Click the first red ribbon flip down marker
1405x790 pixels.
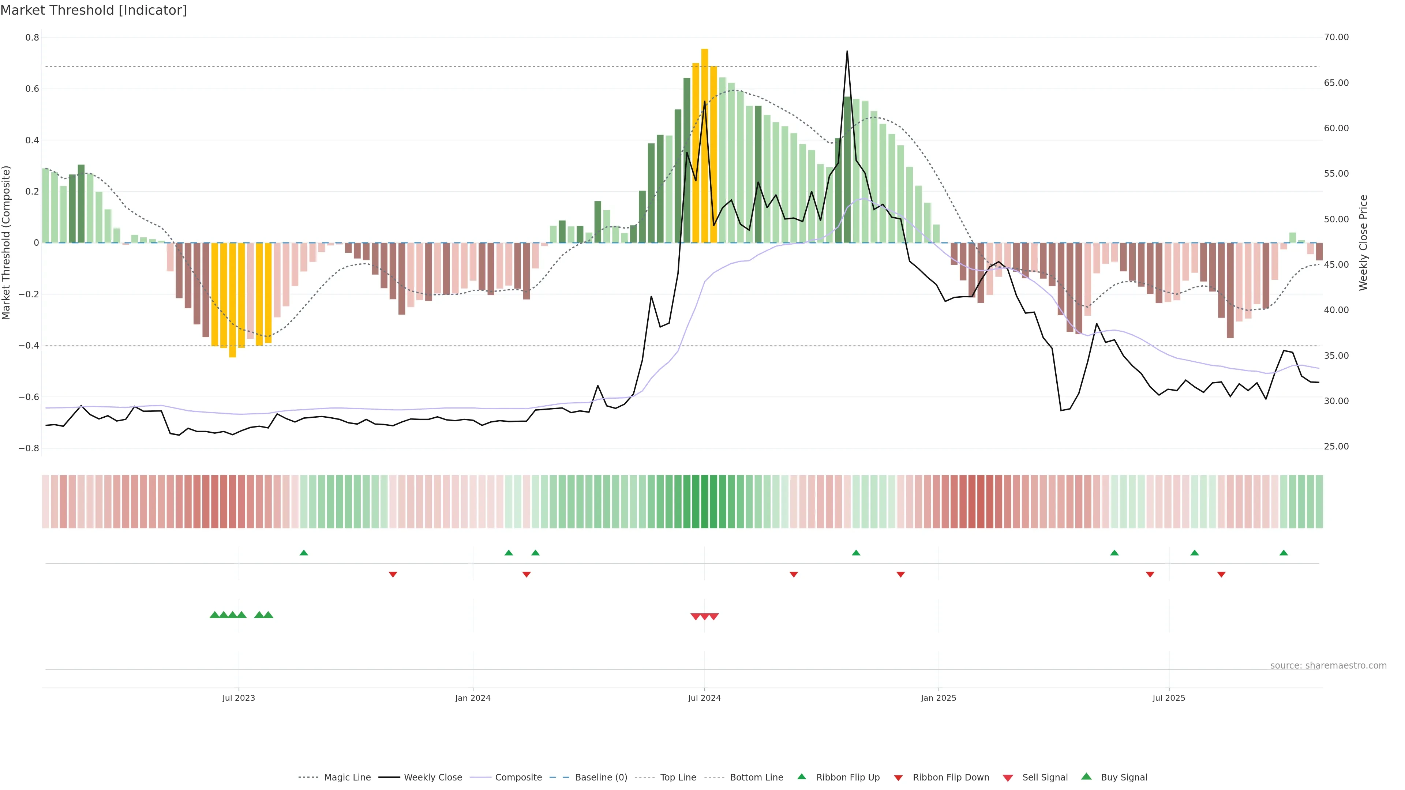click(x=393, y=574)
